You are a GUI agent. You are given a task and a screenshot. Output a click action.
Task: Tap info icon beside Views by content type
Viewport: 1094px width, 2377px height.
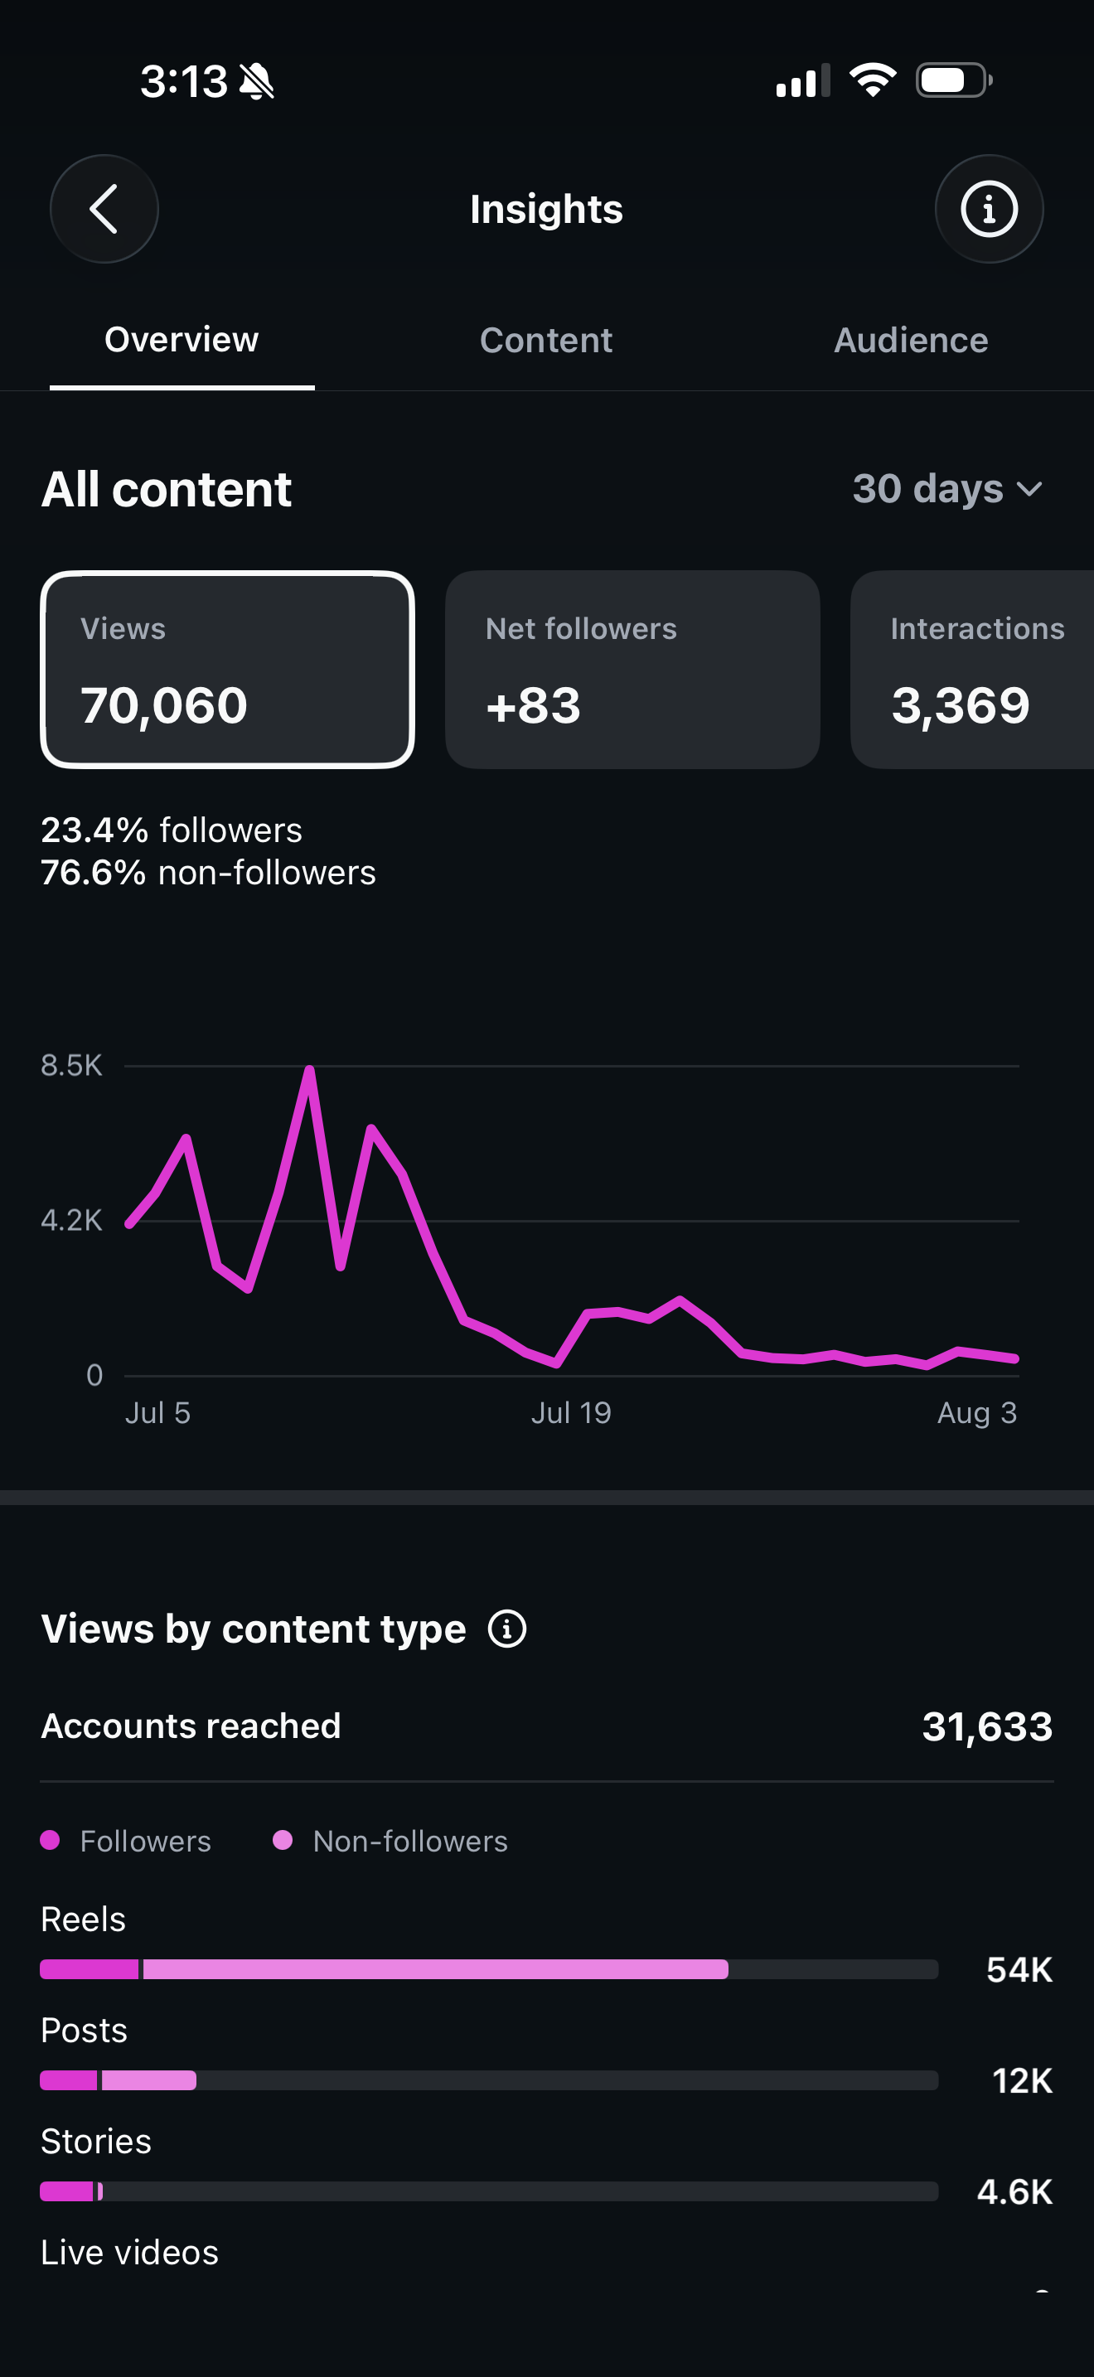click(507, 1629)
